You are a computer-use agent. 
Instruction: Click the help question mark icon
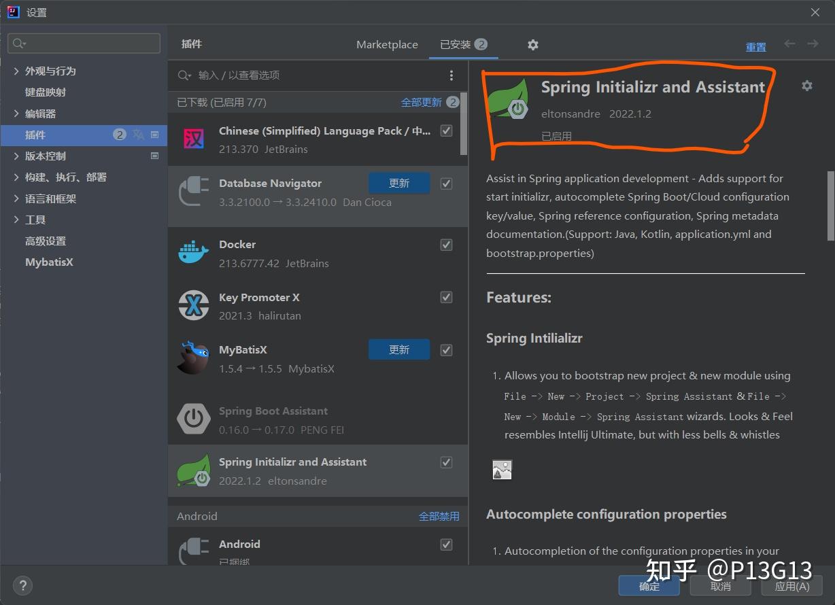(22, 585)
